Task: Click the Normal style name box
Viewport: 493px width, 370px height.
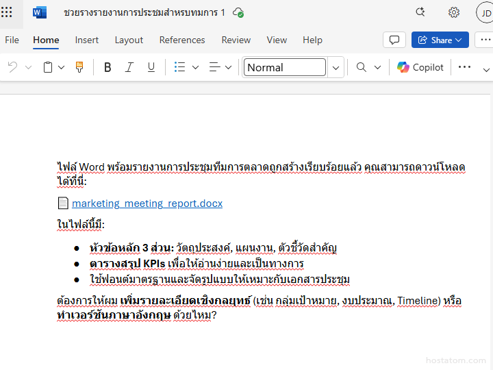Action: coord(285,67)
